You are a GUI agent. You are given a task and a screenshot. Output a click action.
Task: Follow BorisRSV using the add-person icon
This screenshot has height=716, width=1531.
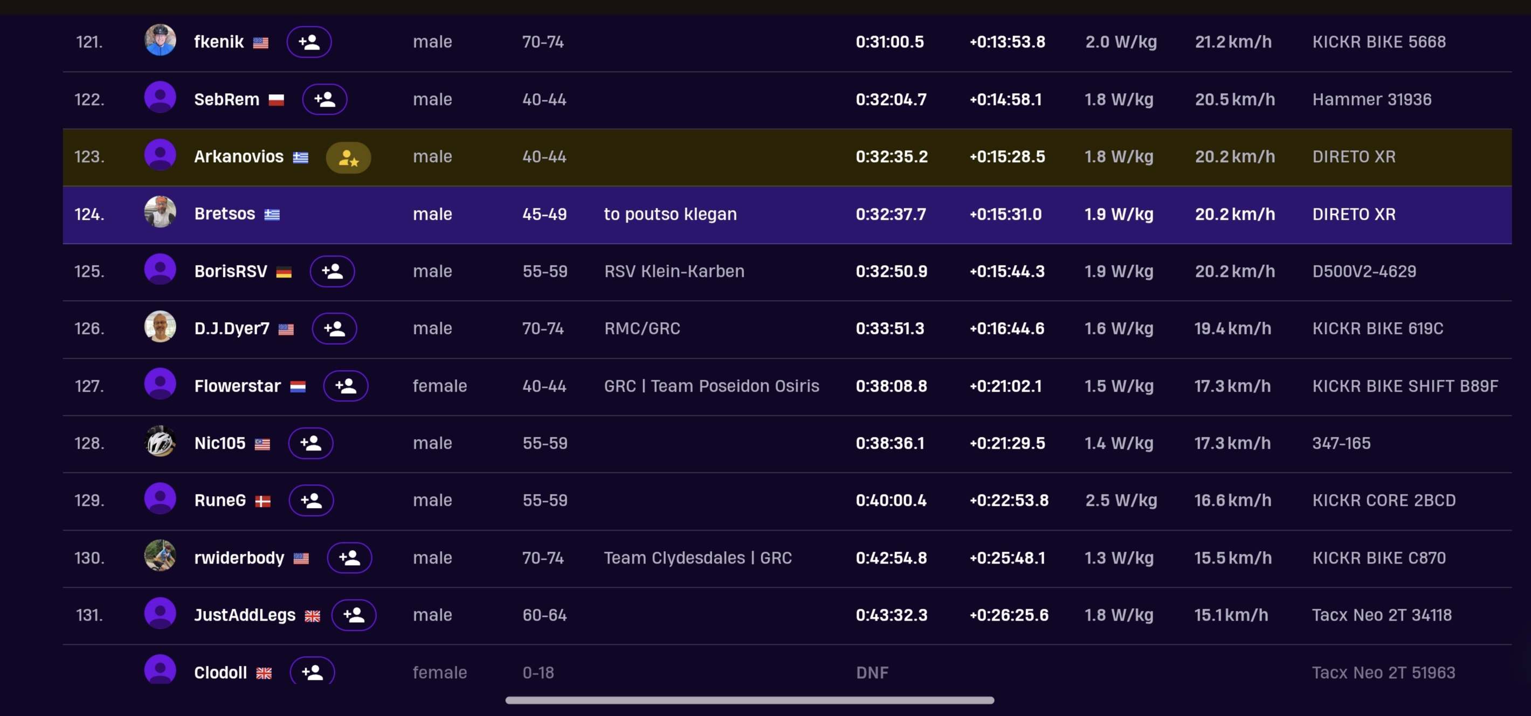(332, 272)
